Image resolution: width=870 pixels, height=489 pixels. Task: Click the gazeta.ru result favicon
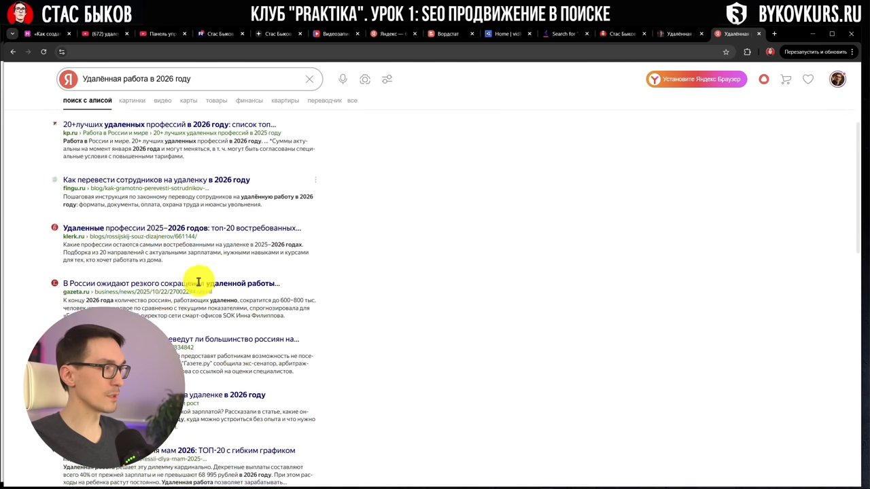[54, 283]
